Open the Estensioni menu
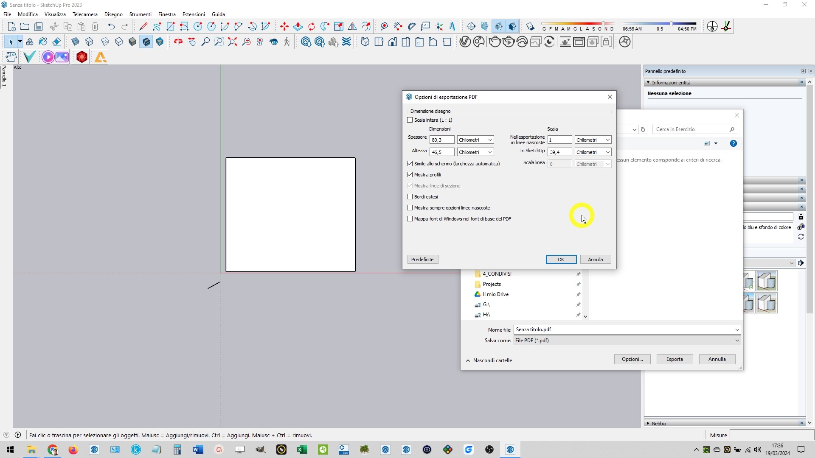Screen dimensions: 815x458 coord(194,14)
